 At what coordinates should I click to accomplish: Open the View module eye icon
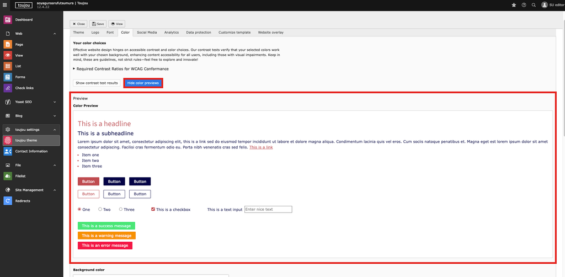coord(8,56)
